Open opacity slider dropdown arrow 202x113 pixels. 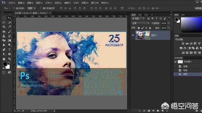169,23
